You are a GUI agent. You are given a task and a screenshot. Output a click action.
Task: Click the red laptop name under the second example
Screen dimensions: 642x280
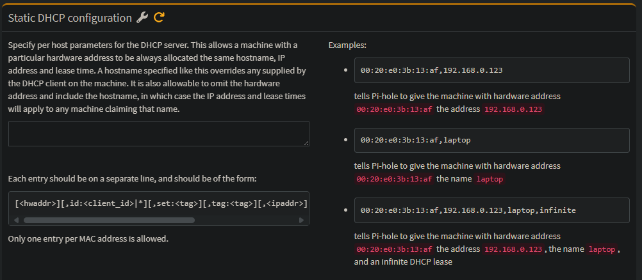click(490, 179)
